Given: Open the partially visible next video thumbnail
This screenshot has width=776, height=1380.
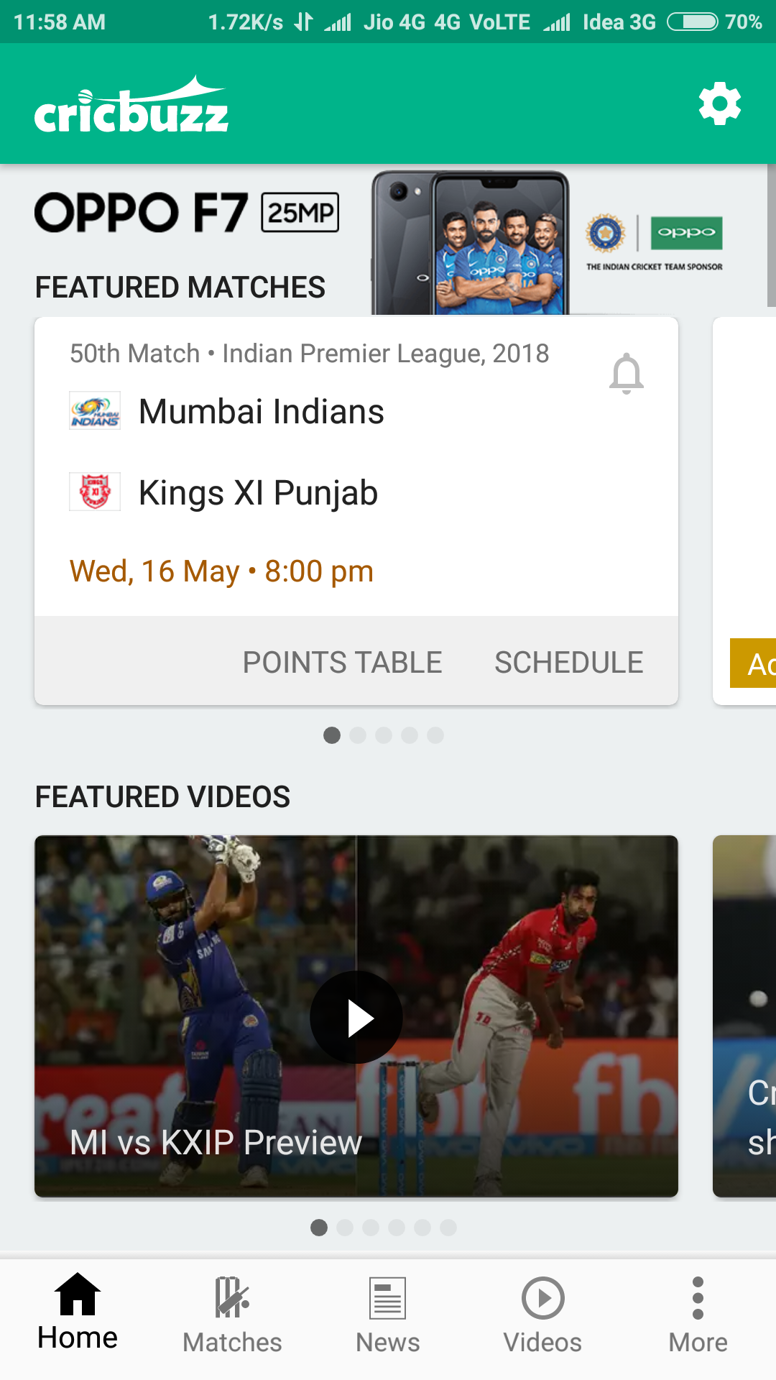Looking at the screenshot, I should coord(744,1016).
